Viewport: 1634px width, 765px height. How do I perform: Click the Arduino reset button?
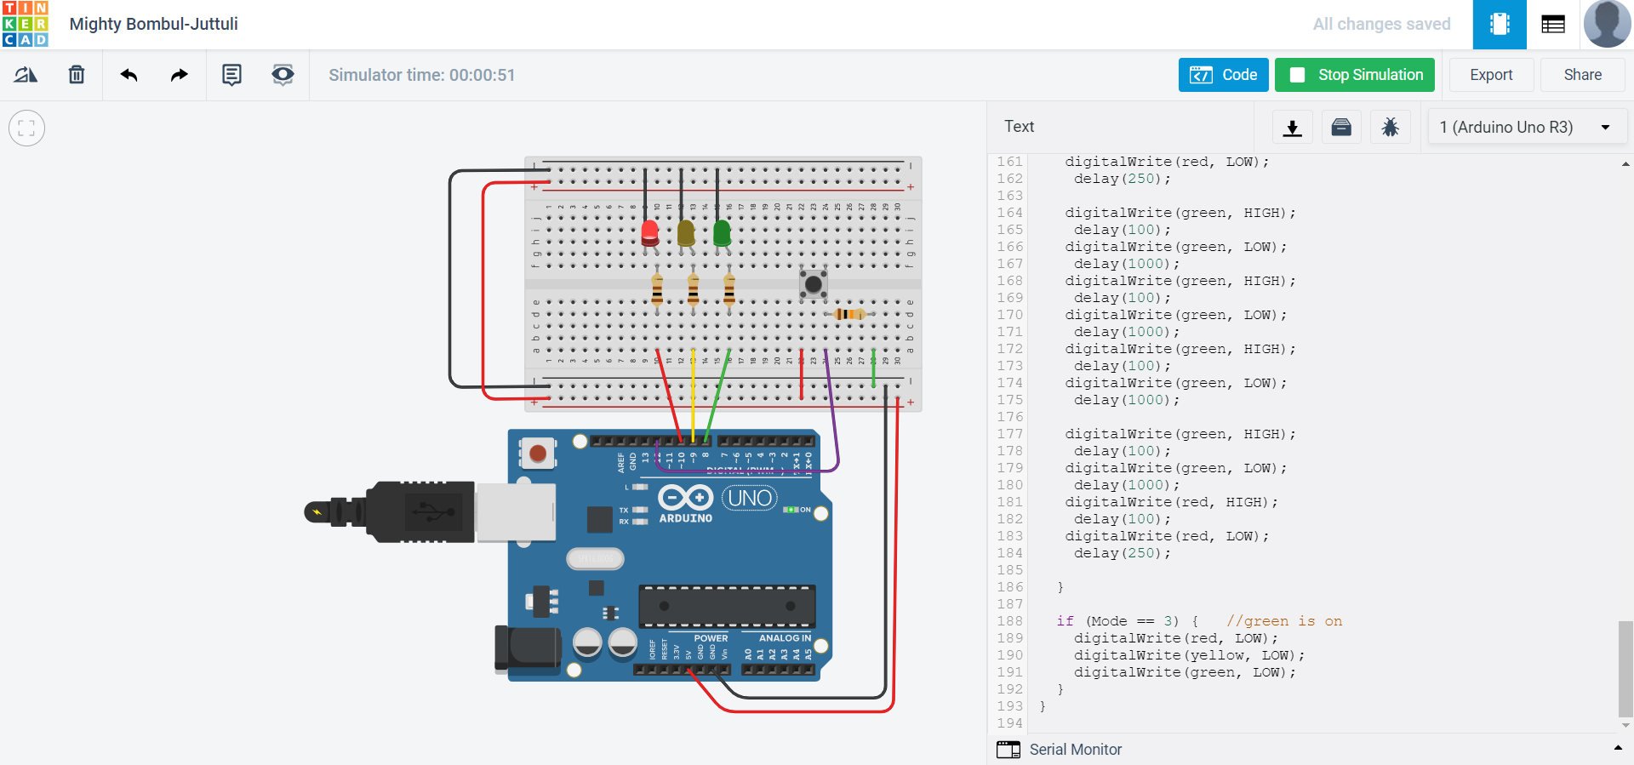pyautogui.click(x=538, y=454)
